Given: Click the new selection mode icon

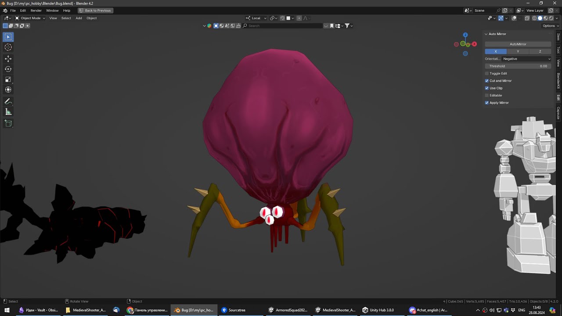Looking at the screenshot, I should [x=5, y=26].
